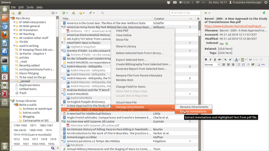This screenshot has height=151, width=269.
Task: Expand the 01 WWI interpreters collection
Action: [14, 22]
